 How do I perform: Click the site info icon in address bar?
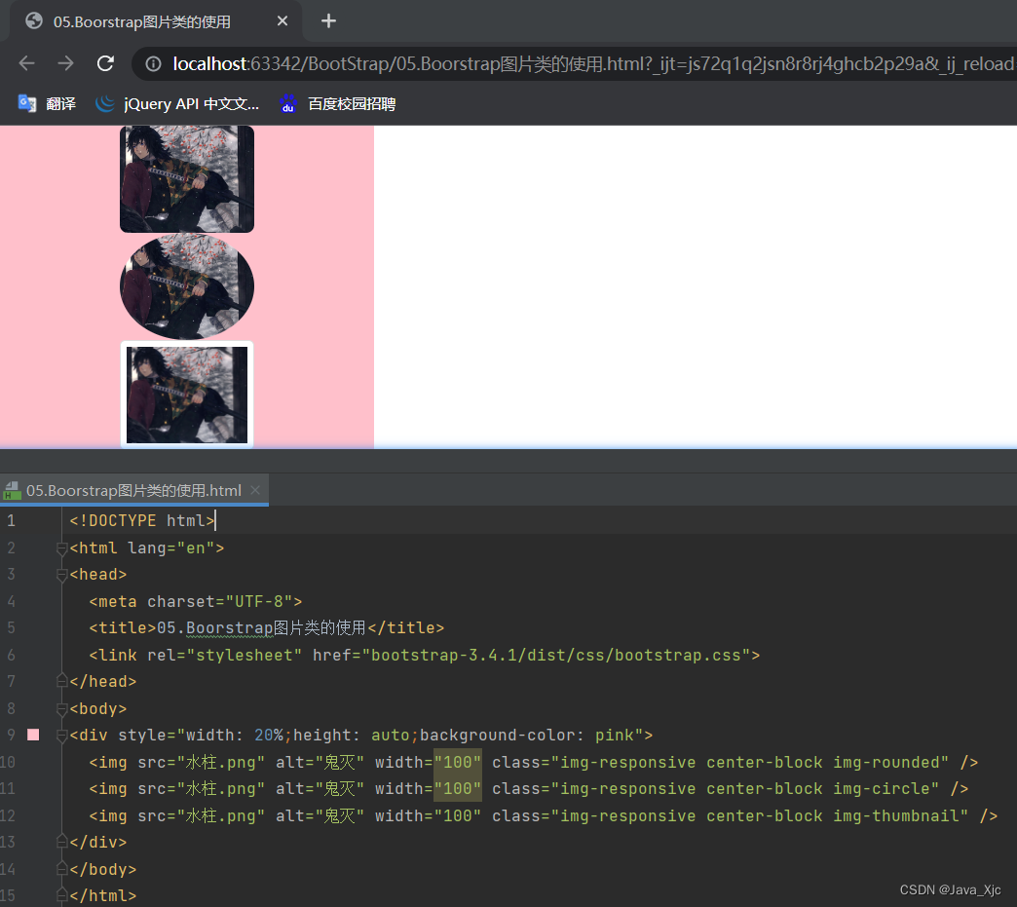pyautogui.click(x=153, y=63)
